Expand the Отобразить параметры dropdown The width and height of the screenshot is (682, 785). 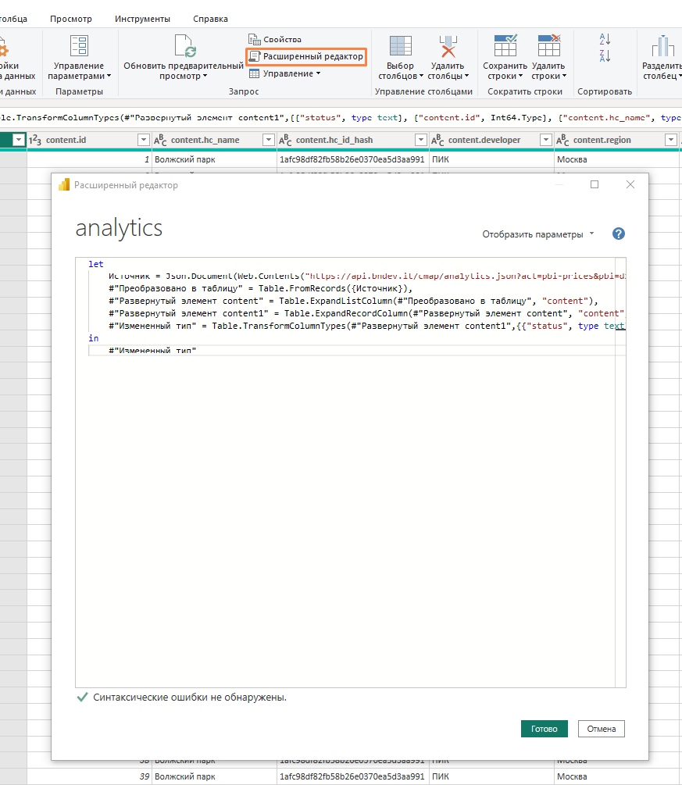click(x=537, y=234)
